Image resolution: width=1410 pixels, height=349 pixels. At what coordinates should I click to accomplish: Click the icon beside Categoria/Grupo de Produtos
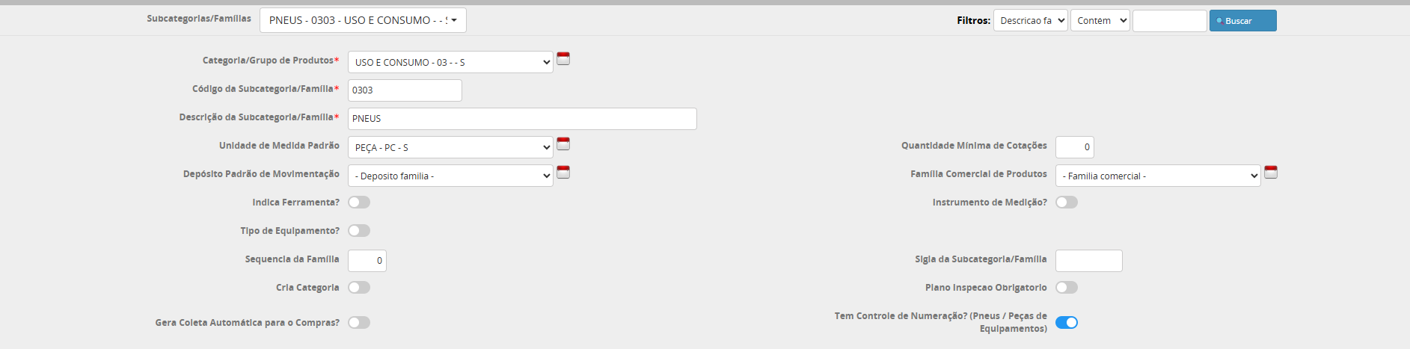coord(563,58)
